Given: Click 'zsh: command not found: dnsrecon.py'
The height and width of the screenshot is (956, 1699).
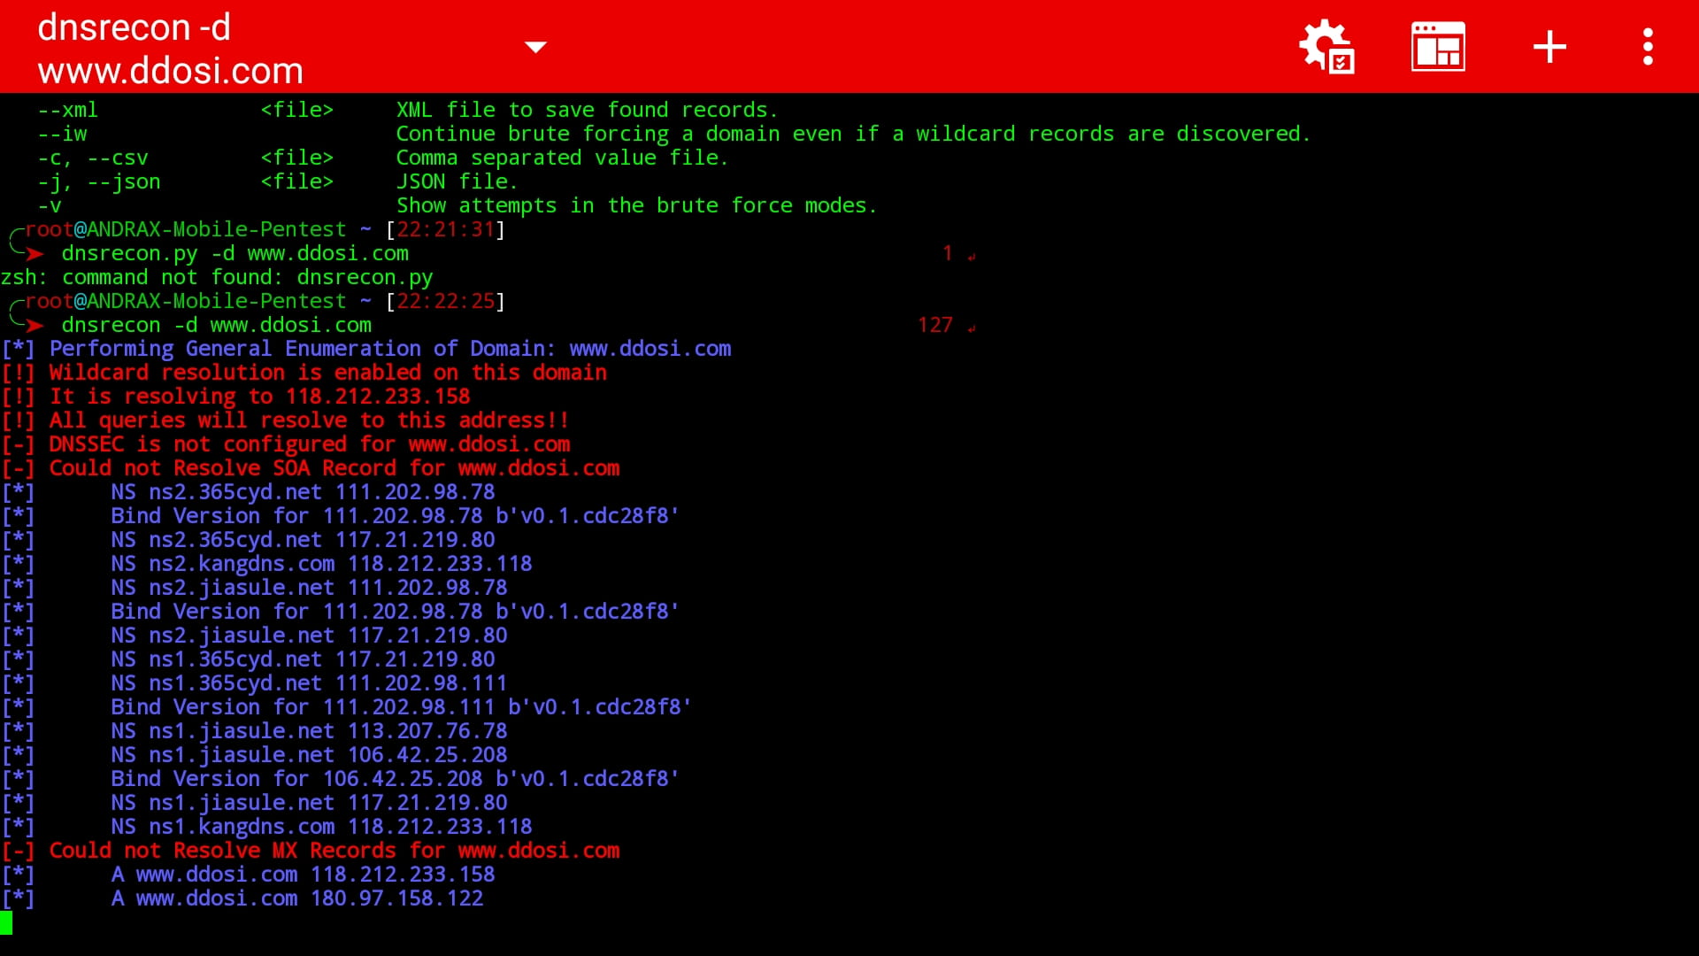Looking at the screenshot, I should click(x=217, y=277).
